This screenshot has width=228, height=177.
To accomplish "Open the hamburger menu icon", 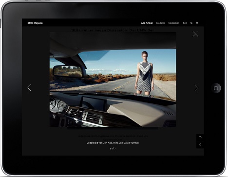I will pos(197,23).
